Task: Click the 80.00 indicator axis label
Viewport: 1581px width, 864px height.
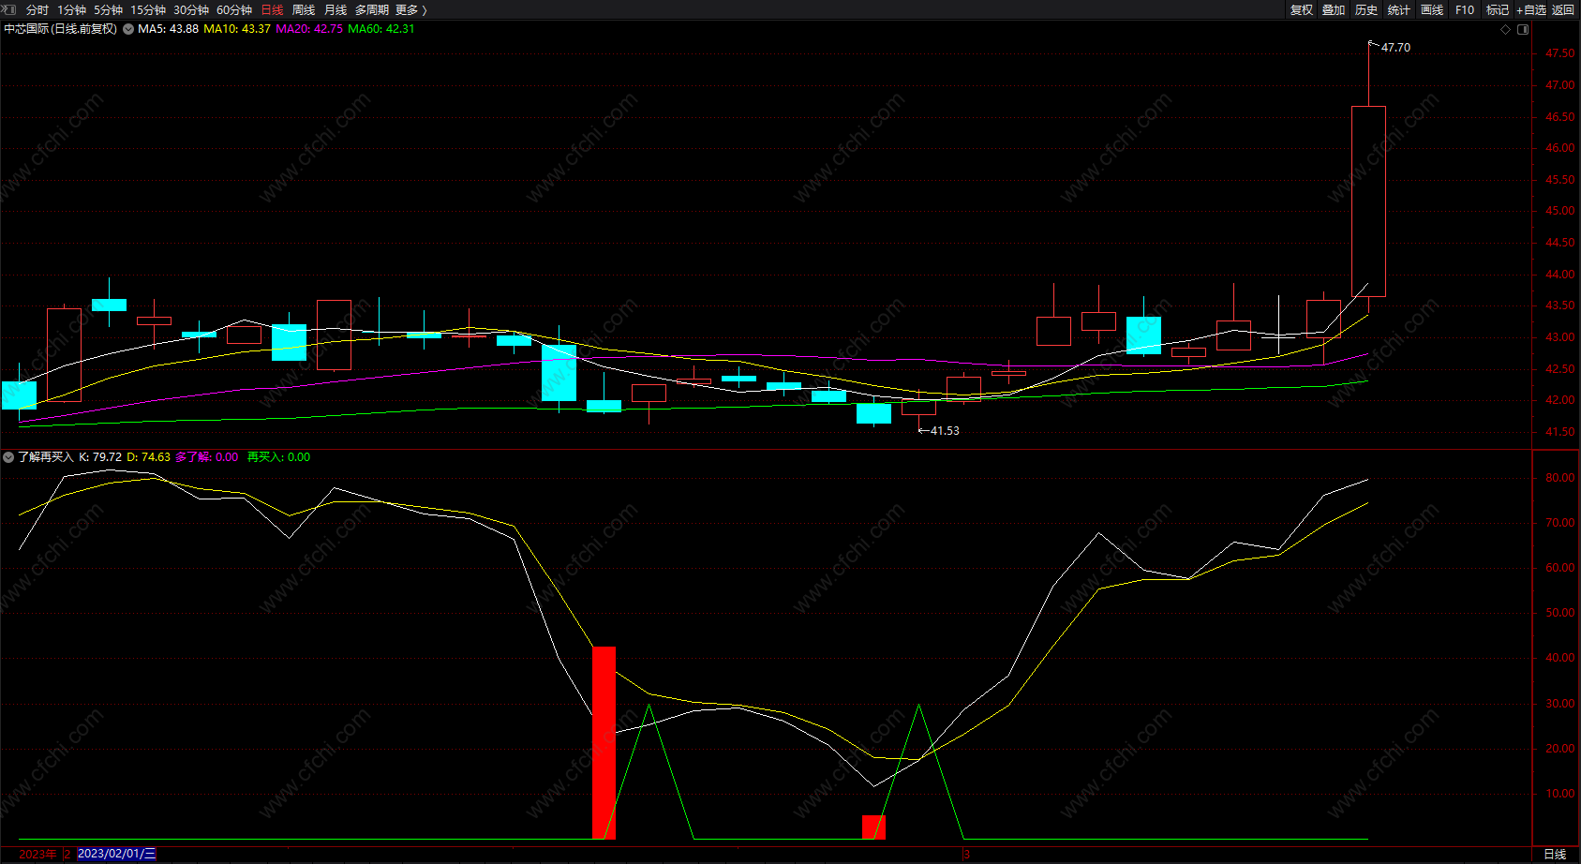Action: 1560,478
